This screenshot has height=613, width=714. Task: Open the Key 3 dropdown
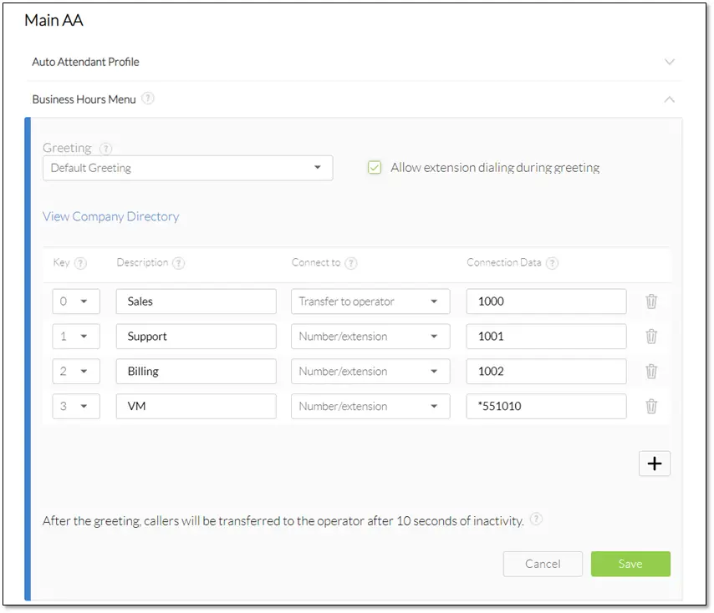(75, 407)
